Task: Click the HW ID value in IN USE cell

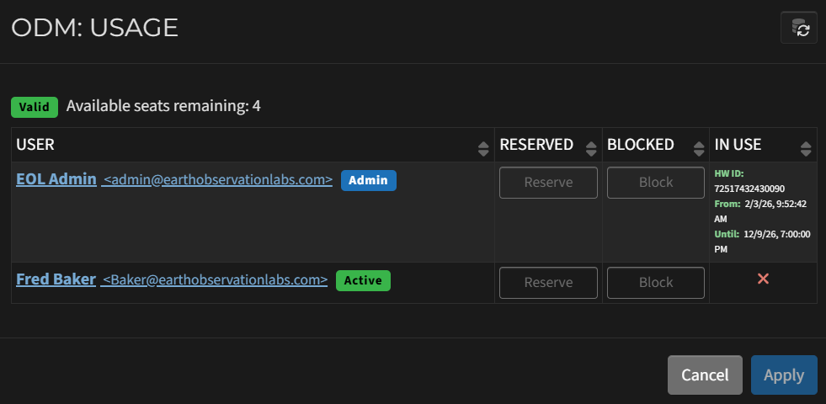Action: coord(749,188)
